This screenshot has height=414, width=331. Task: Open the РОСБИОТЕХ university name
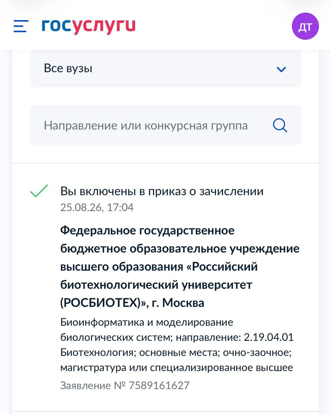click(180, 267)
